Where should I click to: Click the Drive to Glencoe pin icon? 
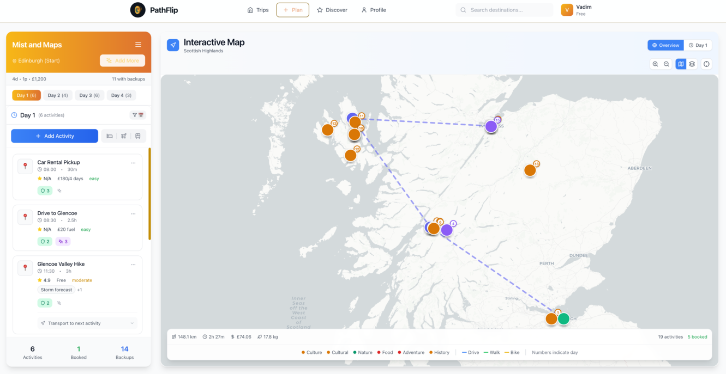[25, 217]
